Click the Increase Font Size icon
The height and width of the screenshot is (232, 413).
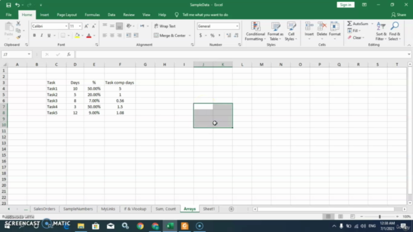(x=86, y=26)
